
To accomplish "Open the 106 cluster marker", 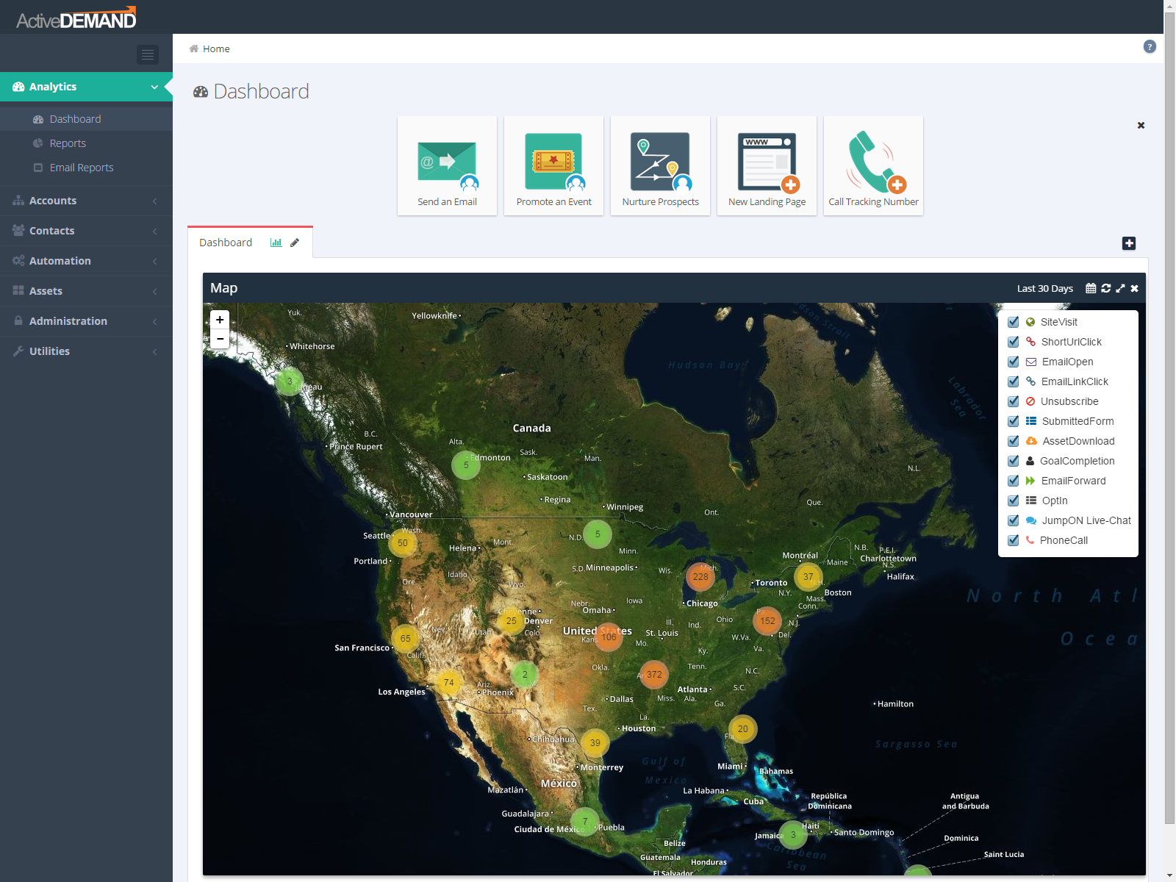I will (x=609, y=637).
